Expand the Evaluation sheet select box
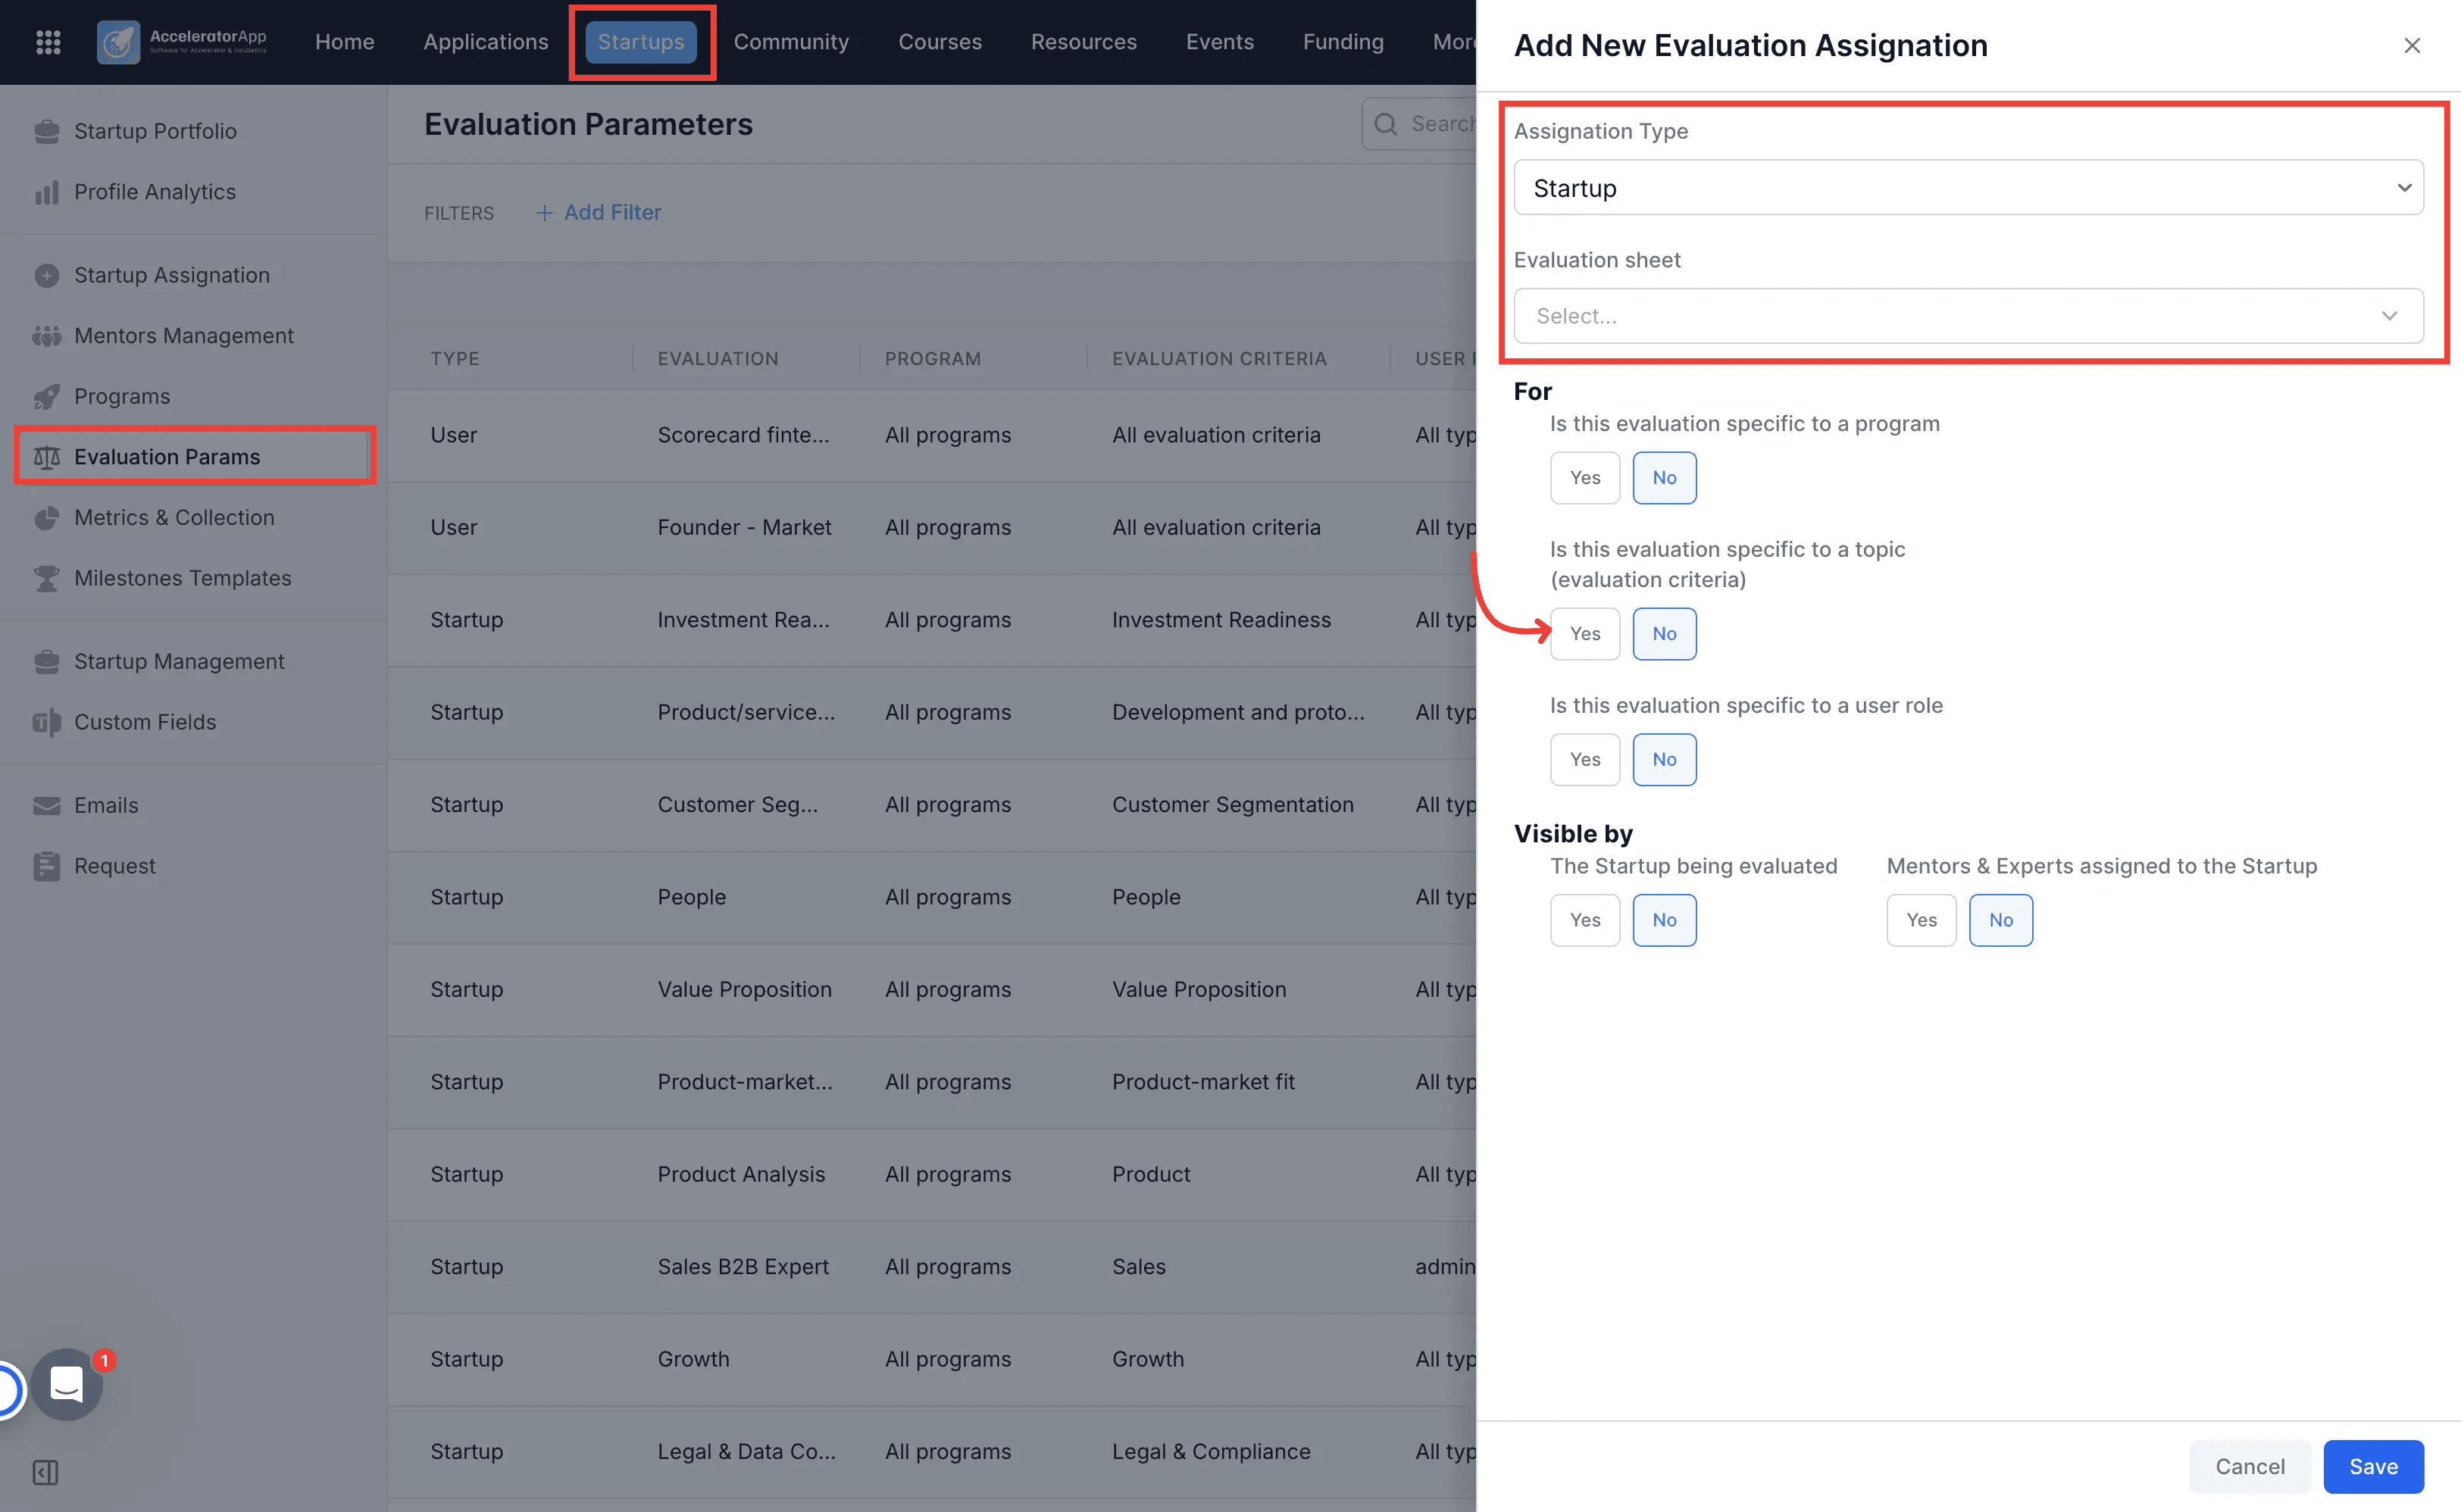 (x=1968, y=316)
